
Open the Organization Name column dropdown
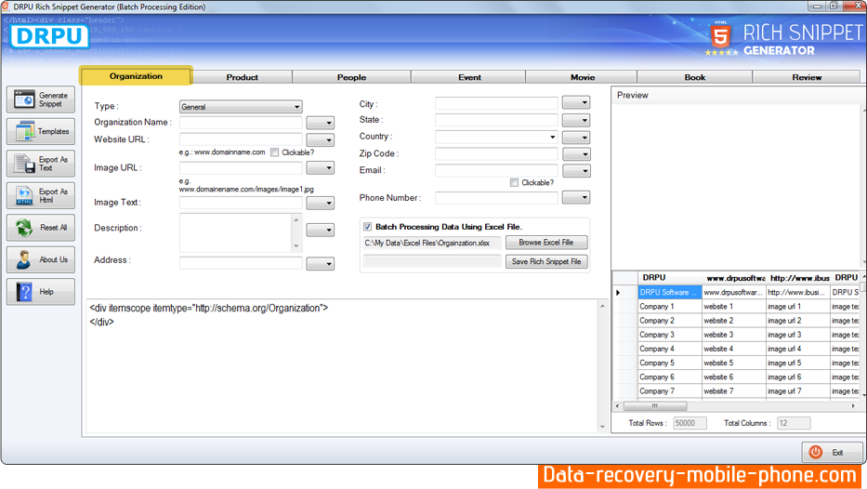(x=321, y=123)
